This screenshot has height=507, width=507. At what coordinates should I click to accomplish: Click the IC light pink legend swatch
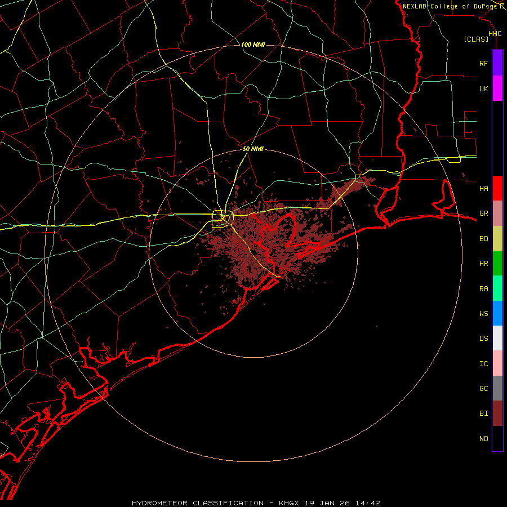(497, 363)
